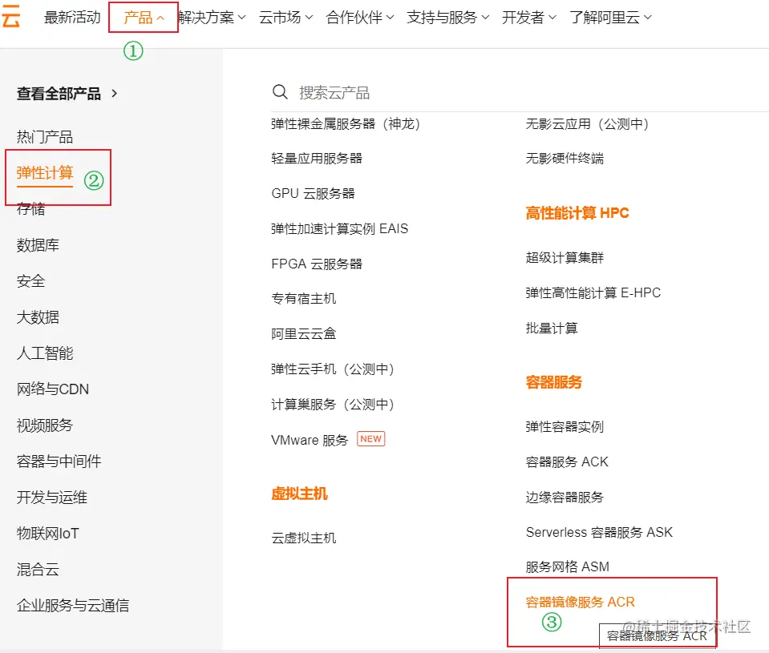The height and width of the screenshot is (653, 769).
Task: Select the 数据库 category
Action: point(38,245)
